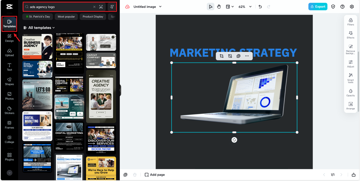This screenshot has height=181, width=360.
Task: Click the Crop icon in the floating toolbar
Action: point(222,56)
